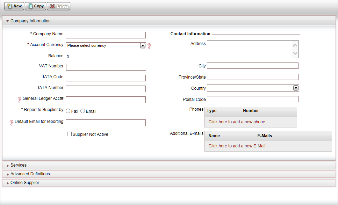
Task: Open help icon beside Account Currency
Action: click(149, 46)
